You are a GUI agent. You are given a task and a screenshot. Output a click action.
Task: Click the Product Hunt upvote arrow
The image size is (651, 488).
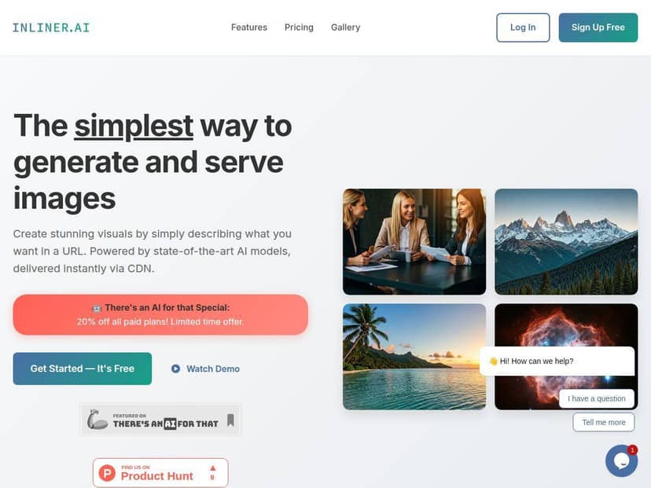(x=212, y=468)
